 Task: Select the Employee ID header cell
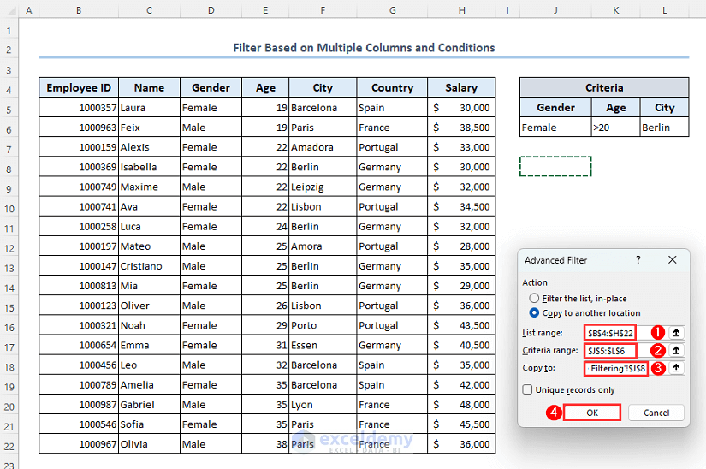tap(79, 88)
